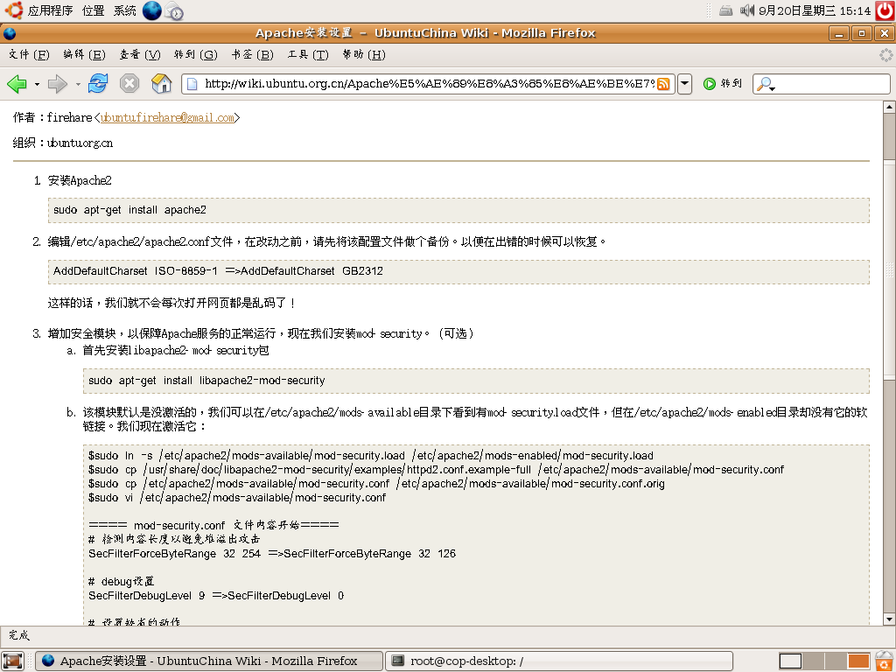Open the 编辑 (E) menu
The height and width of the screenshot is (672, 896).
85,55
